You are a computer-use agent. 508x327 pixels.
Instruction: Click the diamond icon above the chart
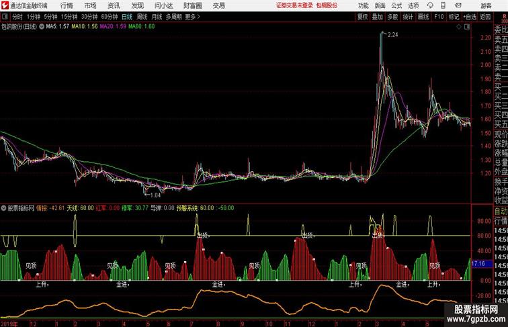click(x=459, y=27)
